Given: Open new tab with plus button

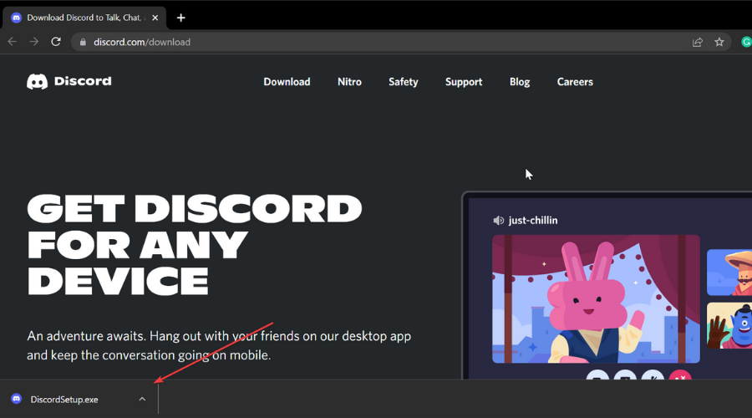Looking at the screenshot, I should coord(180,18).
